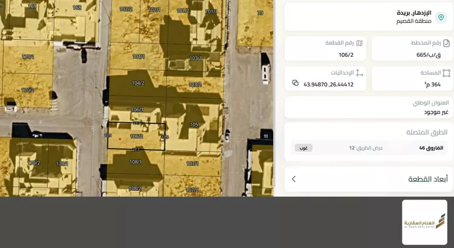
Task: Click the رقم القطعة label
Action: coord(340,43)
